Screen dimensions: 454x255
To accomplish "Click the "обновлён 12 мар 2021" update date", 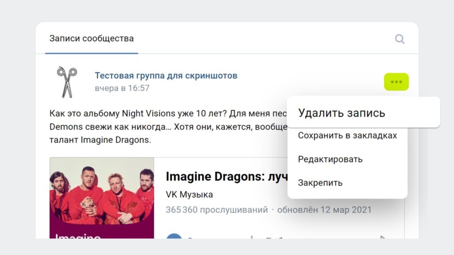I will (324, 210).
